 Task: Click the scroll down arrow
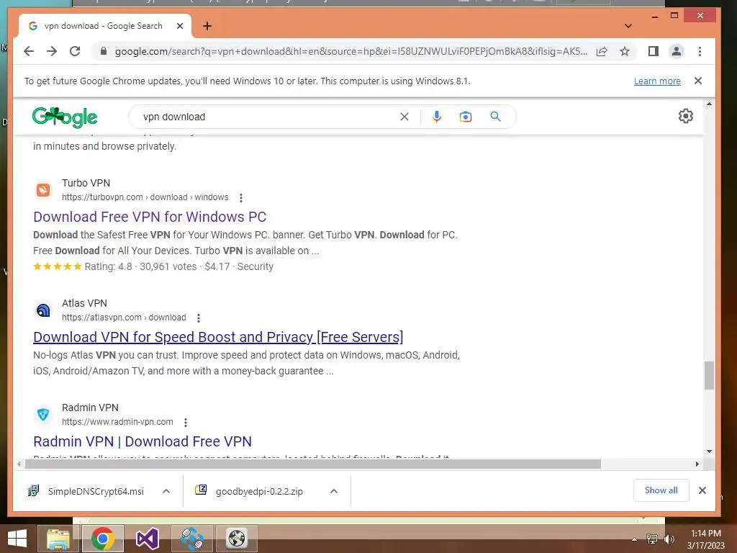coord(709,451)
